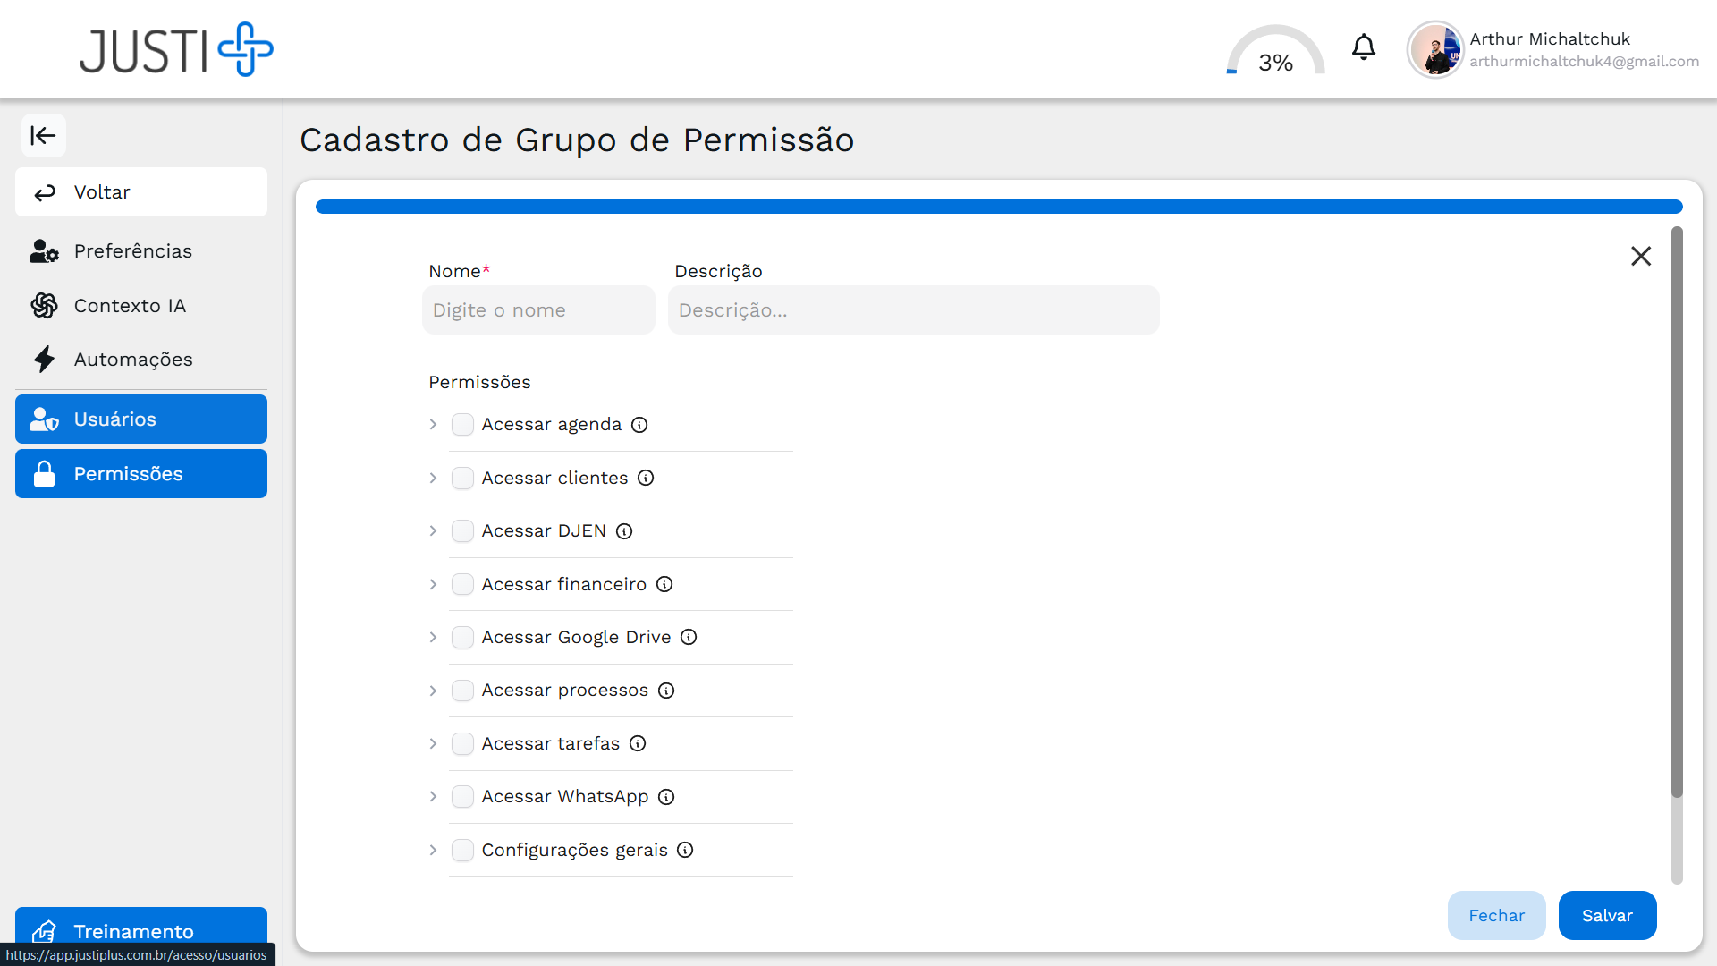
Task: Expand the Acessar tarefas chevron
Action: coord(433,743)
